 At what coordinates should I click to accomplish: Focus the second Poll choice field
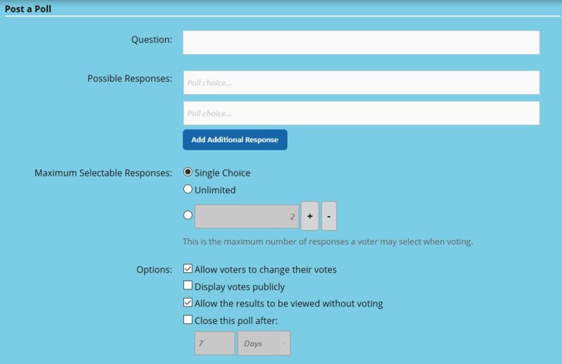(x=361, y=113)
